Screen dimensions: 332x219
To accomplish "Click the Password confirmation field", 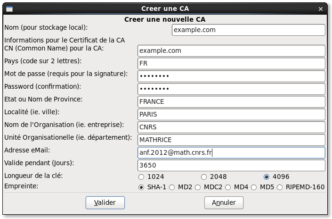I will click(x=231, y=89).
